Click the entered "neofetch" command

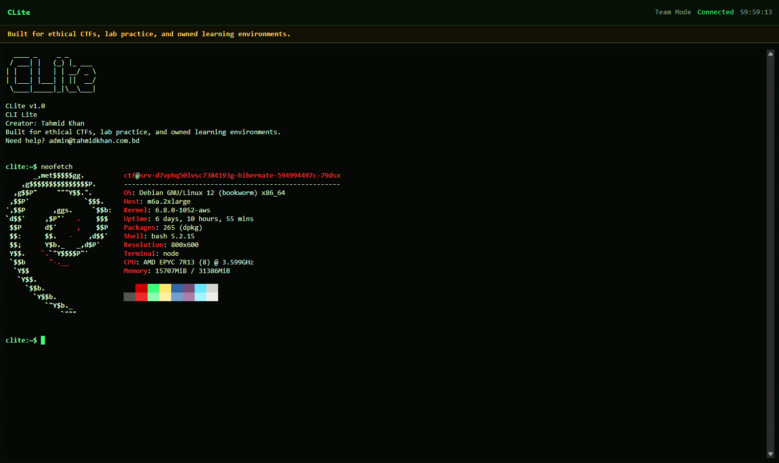57,167
